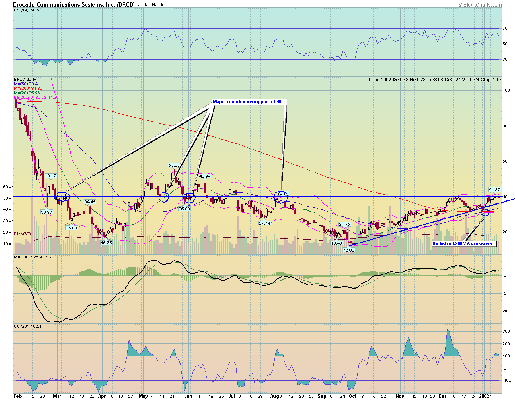The height and width of the screenshot is (401, 515).
Task: Click the 10M volume axis label
Action: [x=8, y=243]
